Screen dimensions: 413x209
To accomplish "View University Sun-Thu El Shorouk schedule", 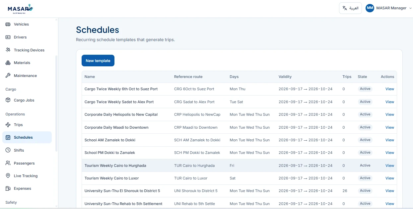I will coord(389,191).
